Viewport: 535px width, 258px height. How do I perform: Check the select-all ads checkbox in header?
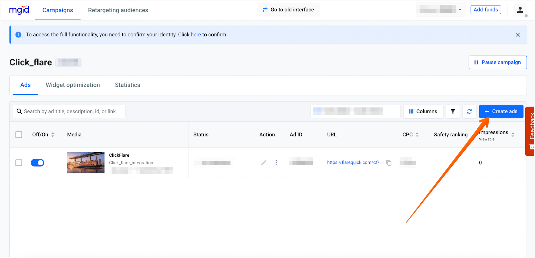[x=19, y=135]
